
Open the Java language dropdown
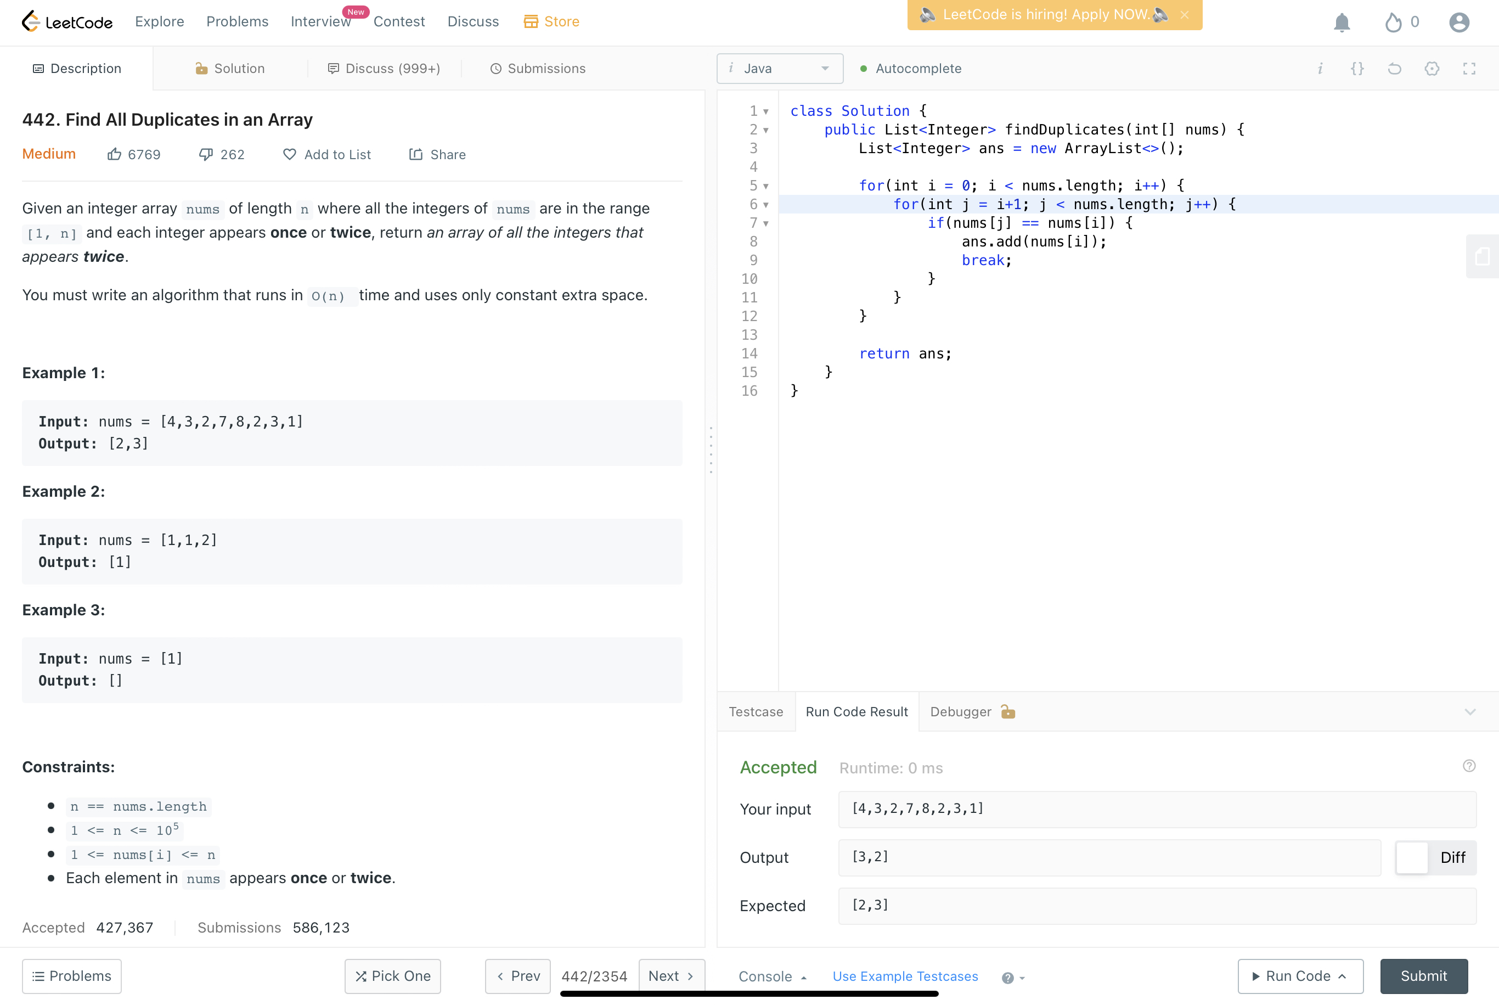click(x=780, y=69)
